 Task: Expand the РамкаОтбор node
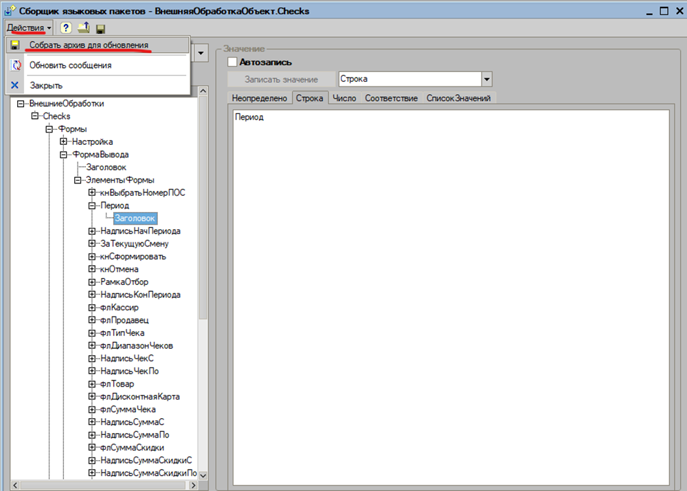pos(92,282)
